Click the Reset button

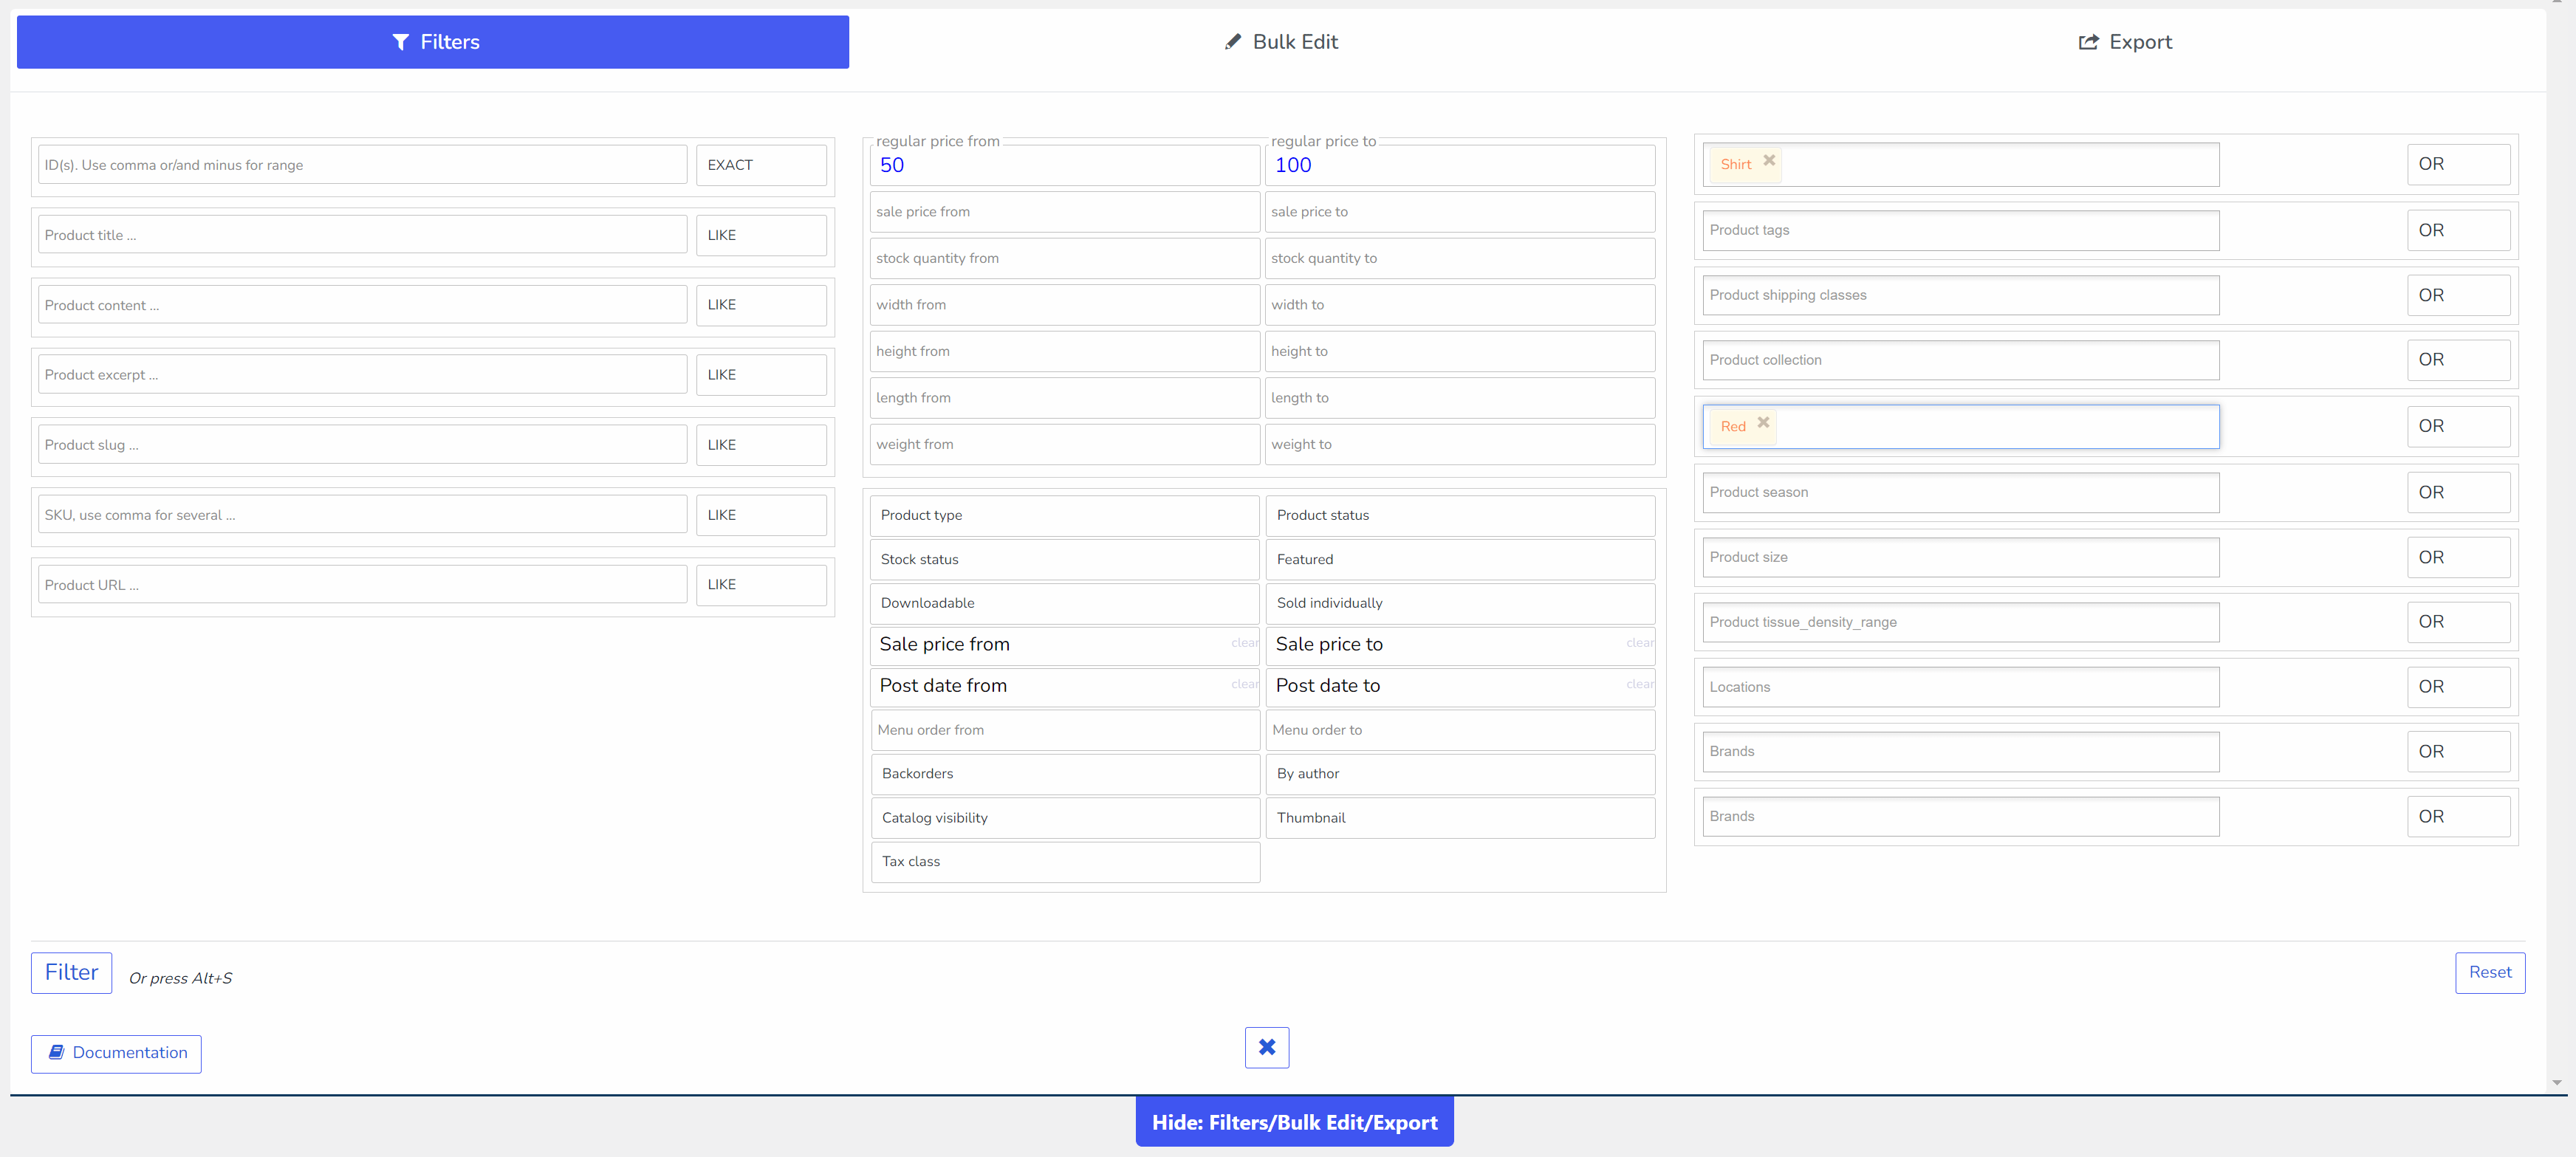point(2489,972)
